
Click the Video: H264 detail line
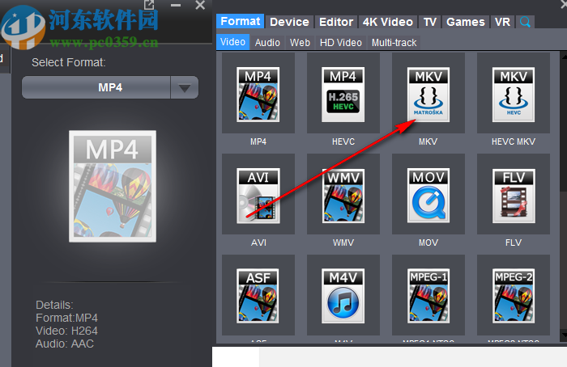pyautogui.click(x=66, y=331)
